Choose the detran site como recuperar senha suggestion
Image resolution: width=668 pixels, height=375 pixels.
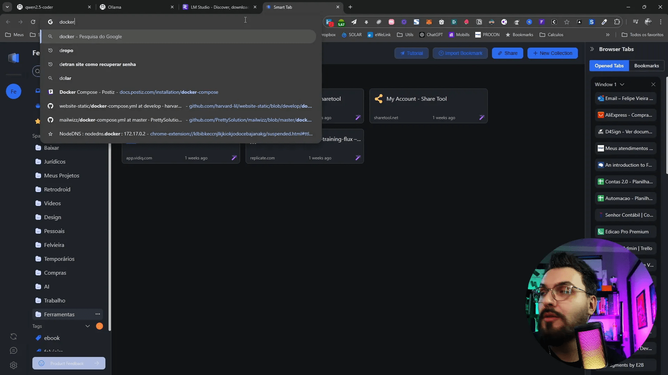tap(178, 64)
